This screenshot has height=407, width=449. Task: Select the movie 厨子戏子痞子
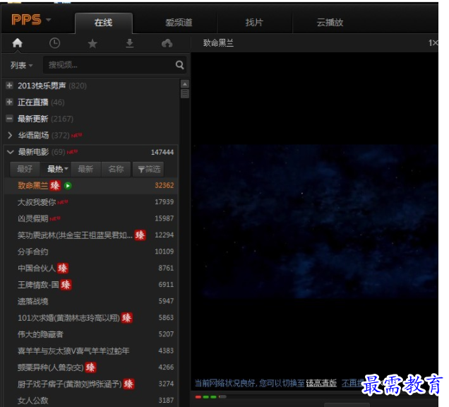(x=70, y=384)
